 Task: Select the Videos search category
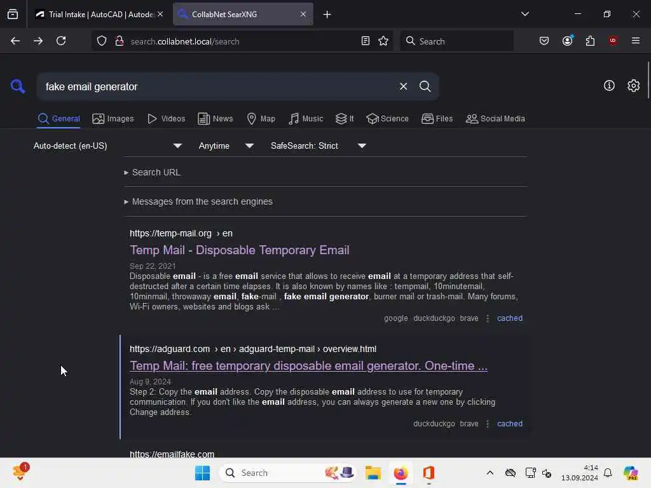pos(166,119)
